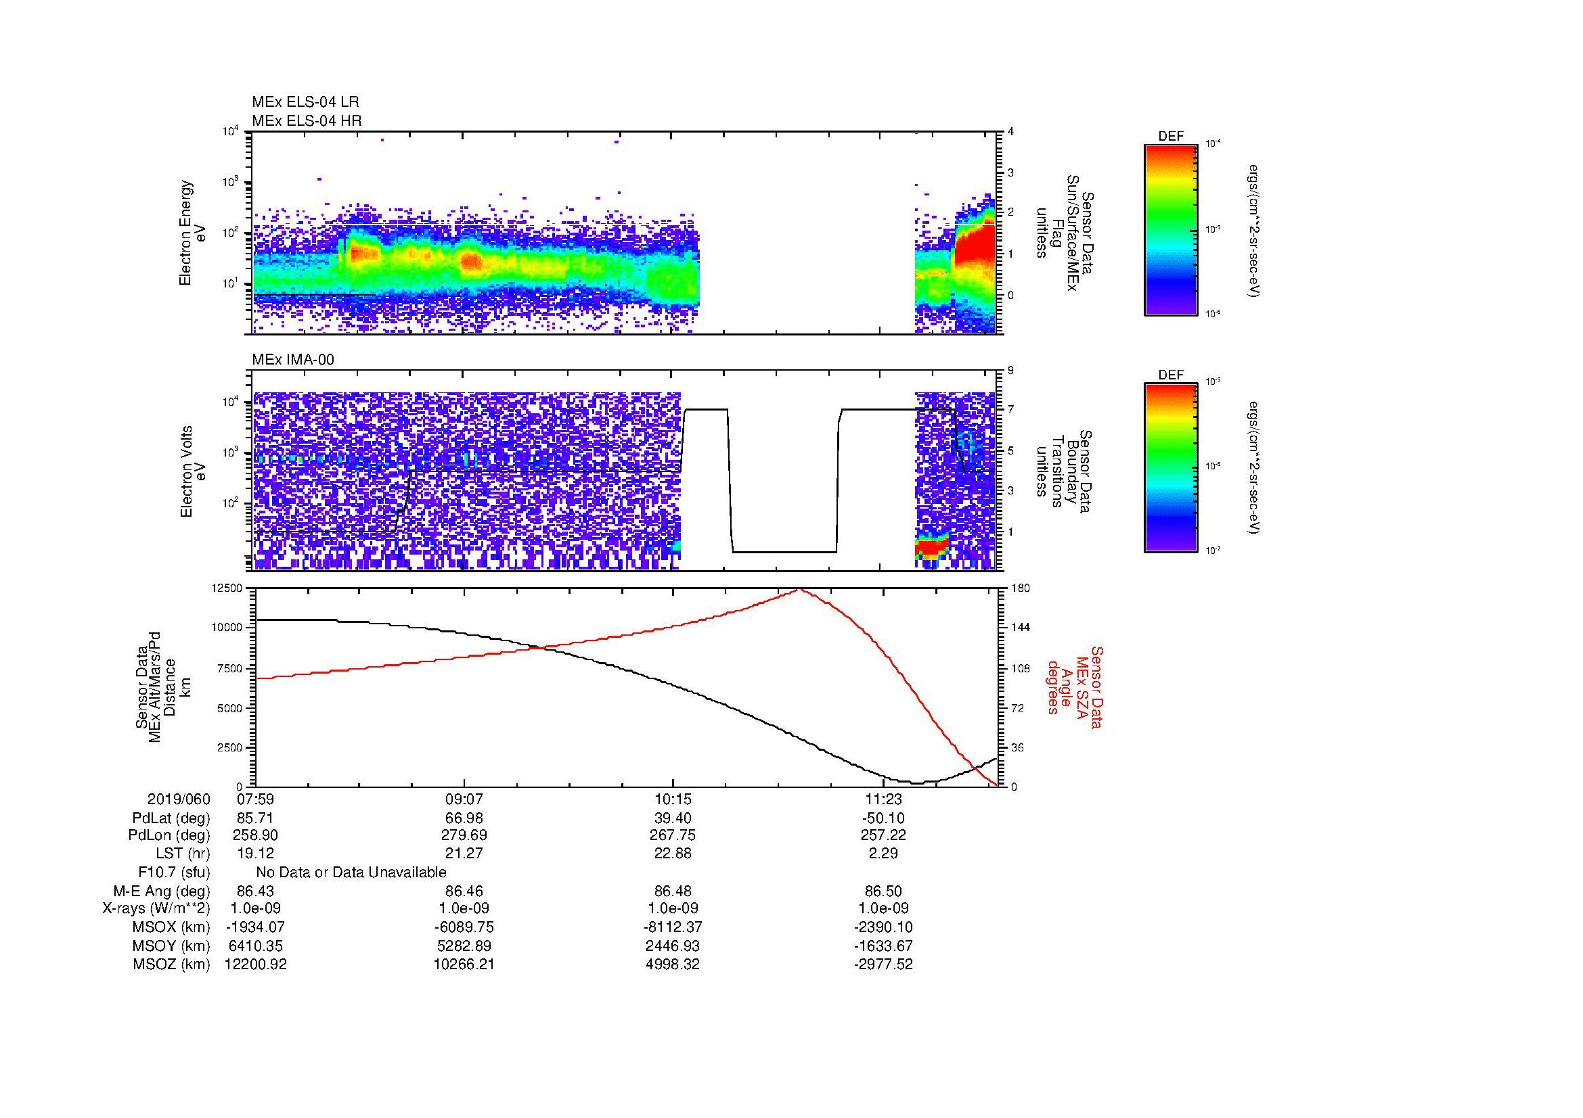
Task: Click the lower DEF color bar for IMA
Action: 1171,468
